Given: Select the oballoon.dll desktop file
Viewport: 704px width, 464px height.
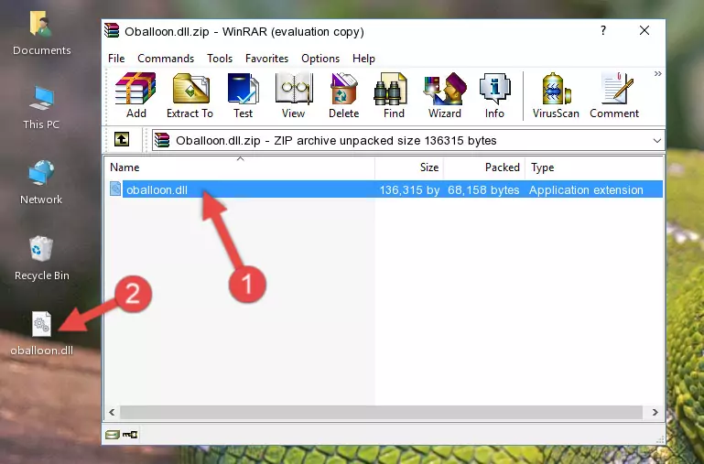Looking at the screenshot, I should [x=41, y=333].
